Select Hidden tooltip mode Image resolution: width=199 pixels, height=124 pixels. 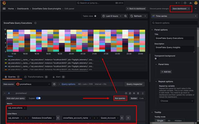point(178,121)
